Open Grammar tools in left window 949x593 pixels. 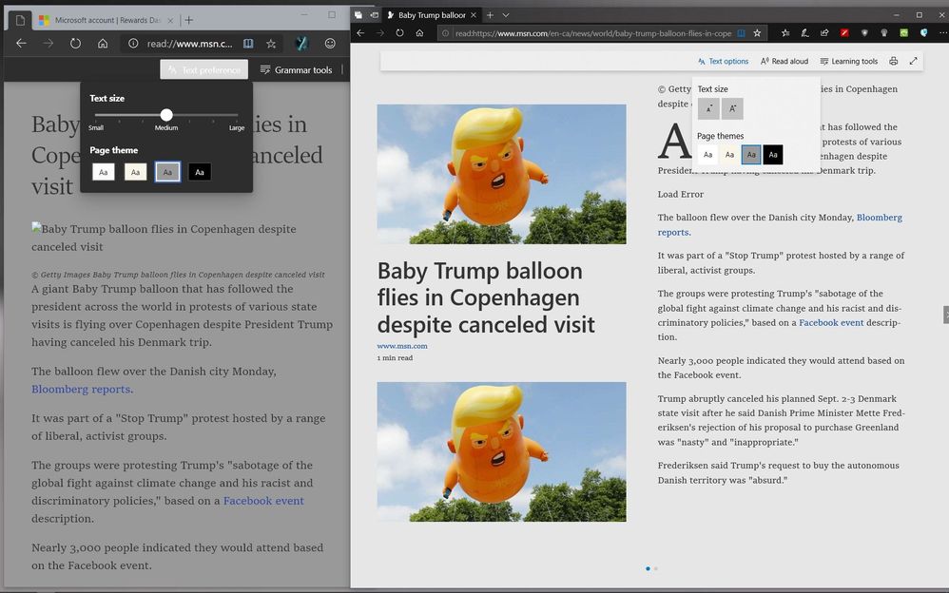pos(297,69)
